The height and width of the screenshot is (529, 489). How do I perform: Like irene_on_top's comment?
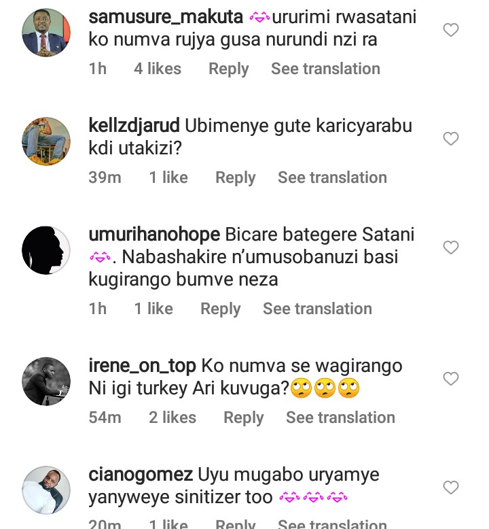451,379
